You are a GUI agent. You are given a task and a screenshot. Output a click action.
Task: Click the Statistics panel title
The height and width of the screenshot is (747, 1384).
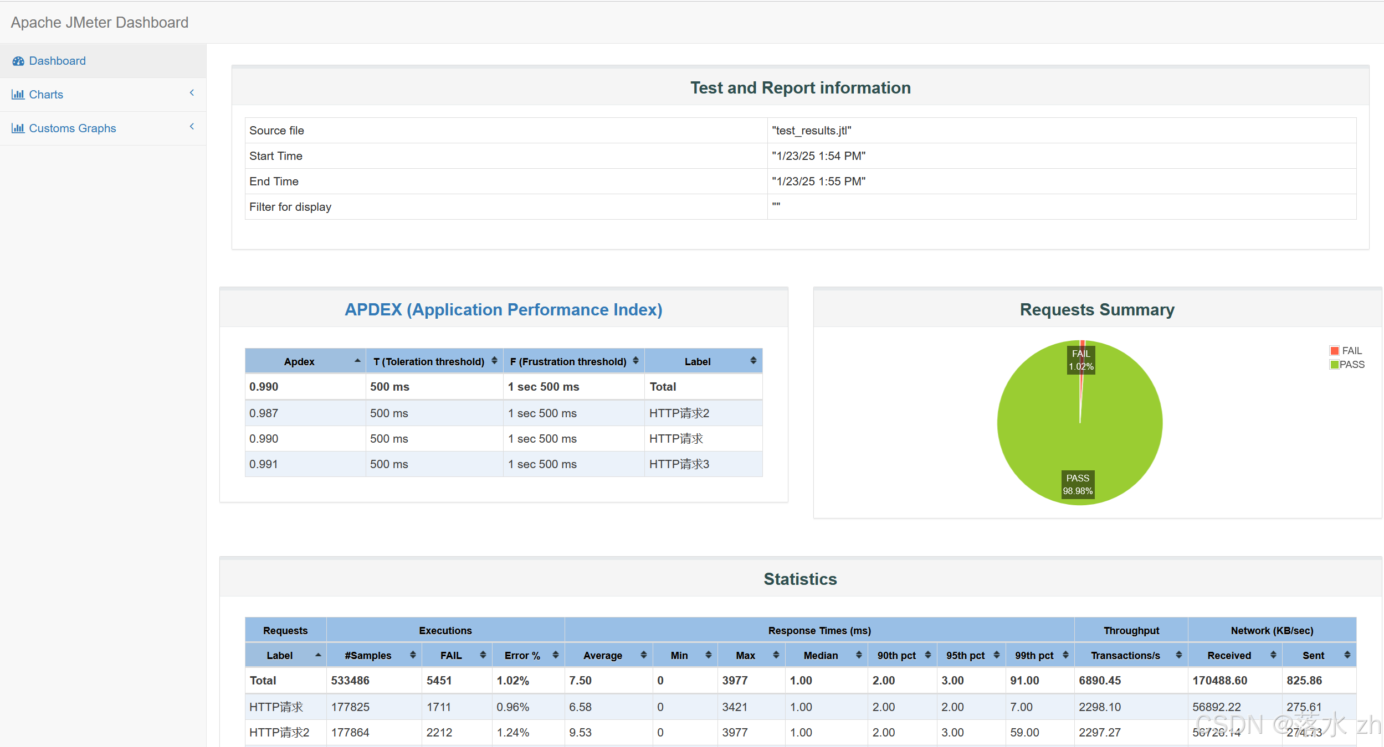[x=800, y=579]
